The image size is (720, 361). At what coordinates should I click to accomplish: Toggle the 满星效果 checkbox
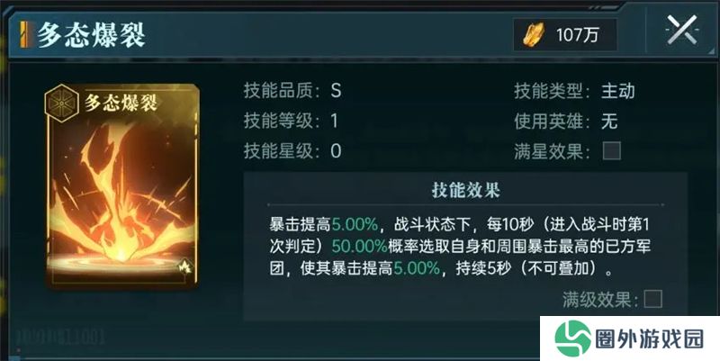pos(612,150)
